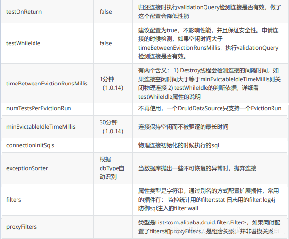
Task: Click the connectionInitSqls property name
Action: tap(30, 145)
